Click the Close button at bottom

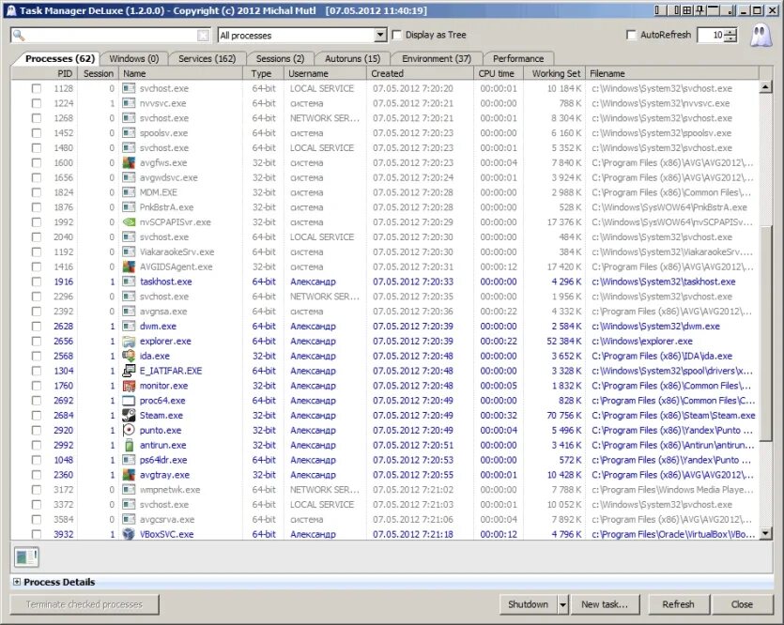coord(742,604)
